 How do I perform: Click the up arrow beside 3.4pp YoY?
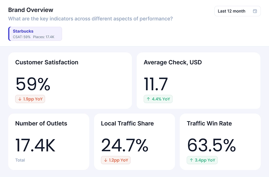(x=191, y=160)
